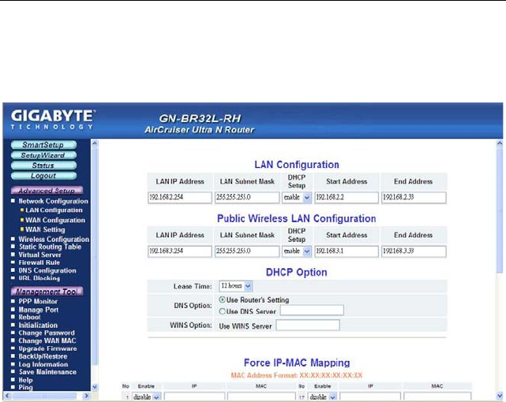Click Public Wireless LAN Subnet Mask field

(247, 251)
